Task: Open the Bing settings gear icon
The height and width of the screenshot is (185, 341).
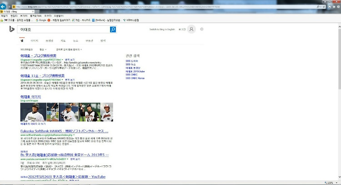Action: pyautogui.click(x=202, y=29)
